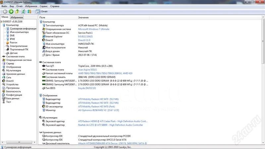Select Компьютер node in the tree
This screenshot has width=265, height=149.
12,25
